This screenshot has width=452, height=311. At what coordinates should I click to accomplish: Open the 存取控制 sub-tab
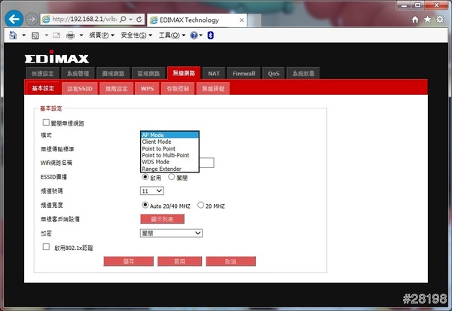tap(178, 89)
